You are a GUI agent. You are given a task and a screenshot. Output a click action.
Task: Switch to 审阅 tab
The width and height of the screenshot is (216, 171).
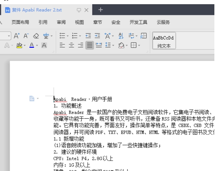coord(61,22)
